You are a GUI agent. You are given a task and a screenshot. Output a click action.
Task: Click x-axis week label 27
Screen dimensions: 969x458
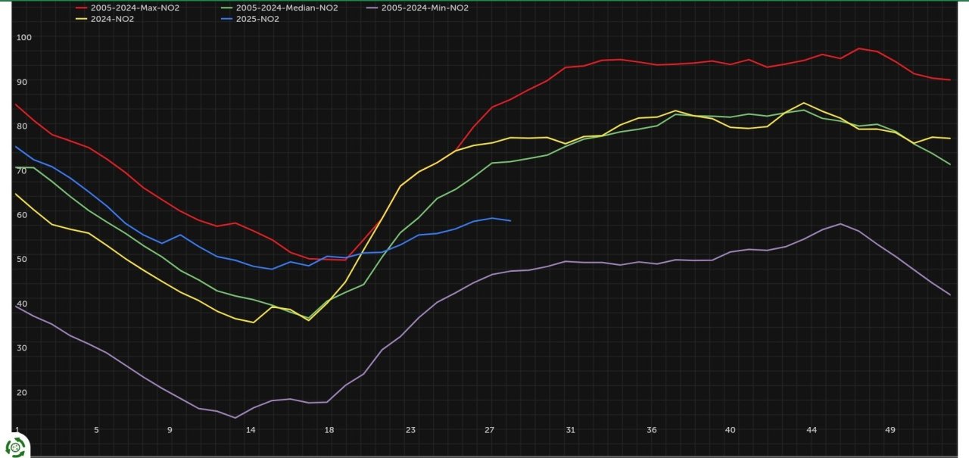[x=489, y=430]
